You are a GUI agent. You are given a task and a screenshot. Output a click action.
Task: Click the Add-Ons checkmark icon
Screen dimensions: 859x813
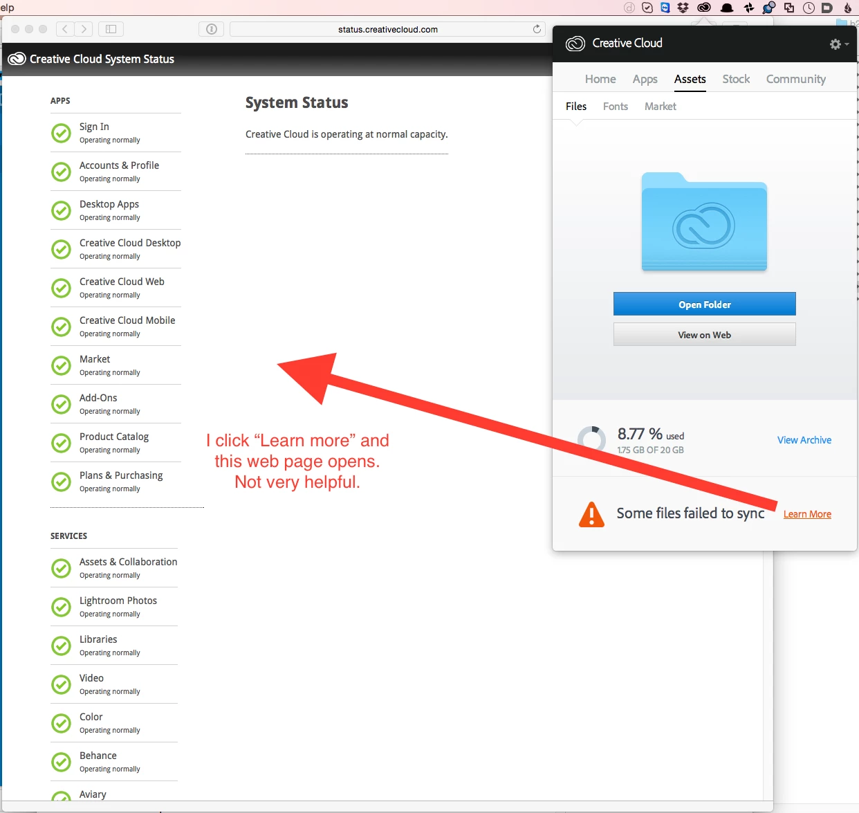click(x=62, y=404)
